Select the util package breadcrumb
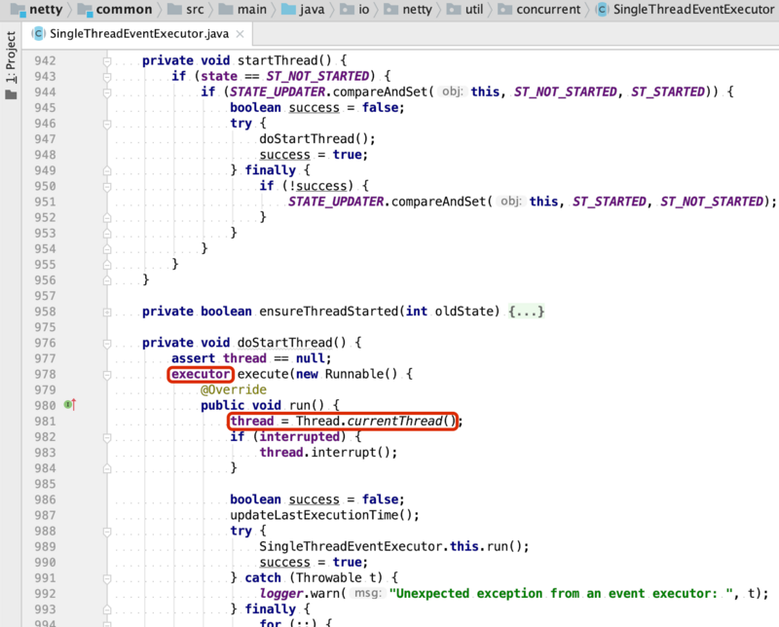Image resolution: width=779 pixels, height=627 pixels. [x=465, y=10]
